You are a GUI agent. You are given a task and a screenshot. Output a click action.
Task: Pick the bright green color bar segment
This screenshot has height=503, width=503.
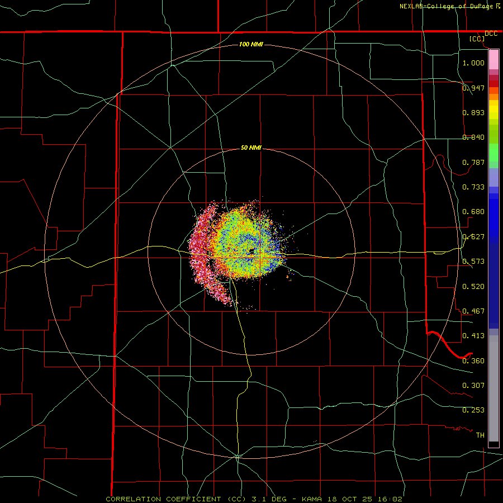coord(493,153)
